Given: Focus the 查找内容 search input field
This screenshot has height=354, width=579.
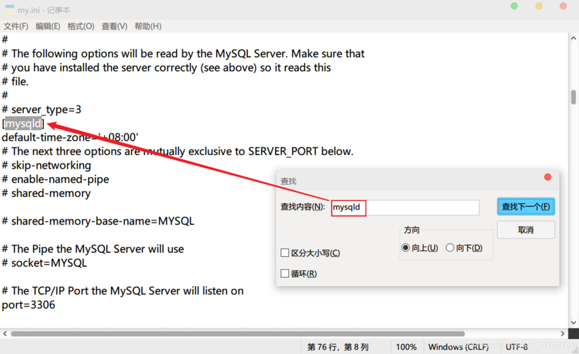Looking at the screenshot, I should click(x=405, y=207).
